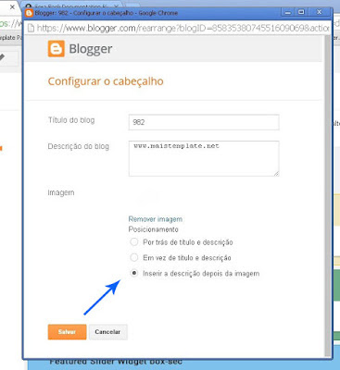Click the 'Posicionamento' label
Screen dimensions: 340x370
(153, 229)
